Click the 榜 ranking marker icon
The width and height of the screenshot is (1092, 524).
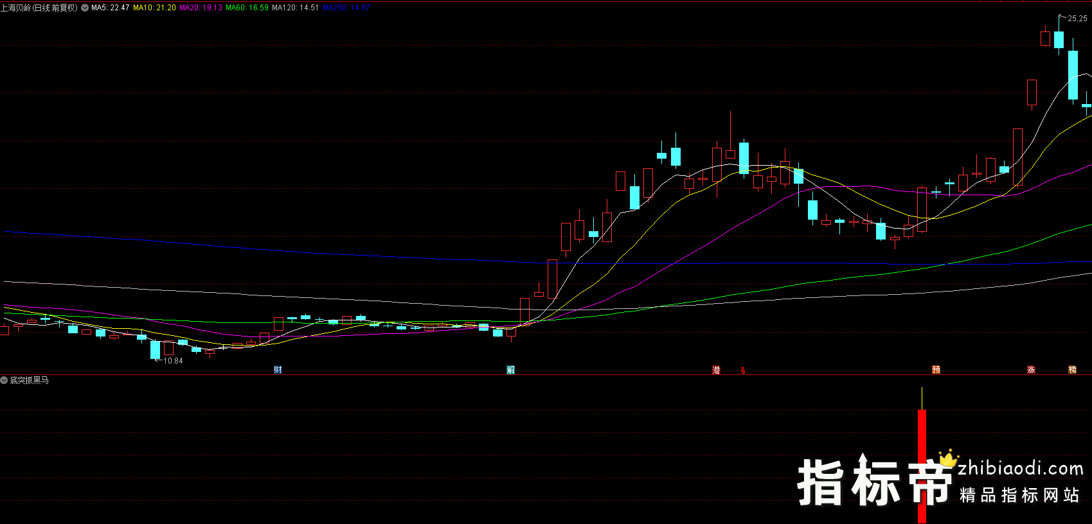(x=1072, y=370)
